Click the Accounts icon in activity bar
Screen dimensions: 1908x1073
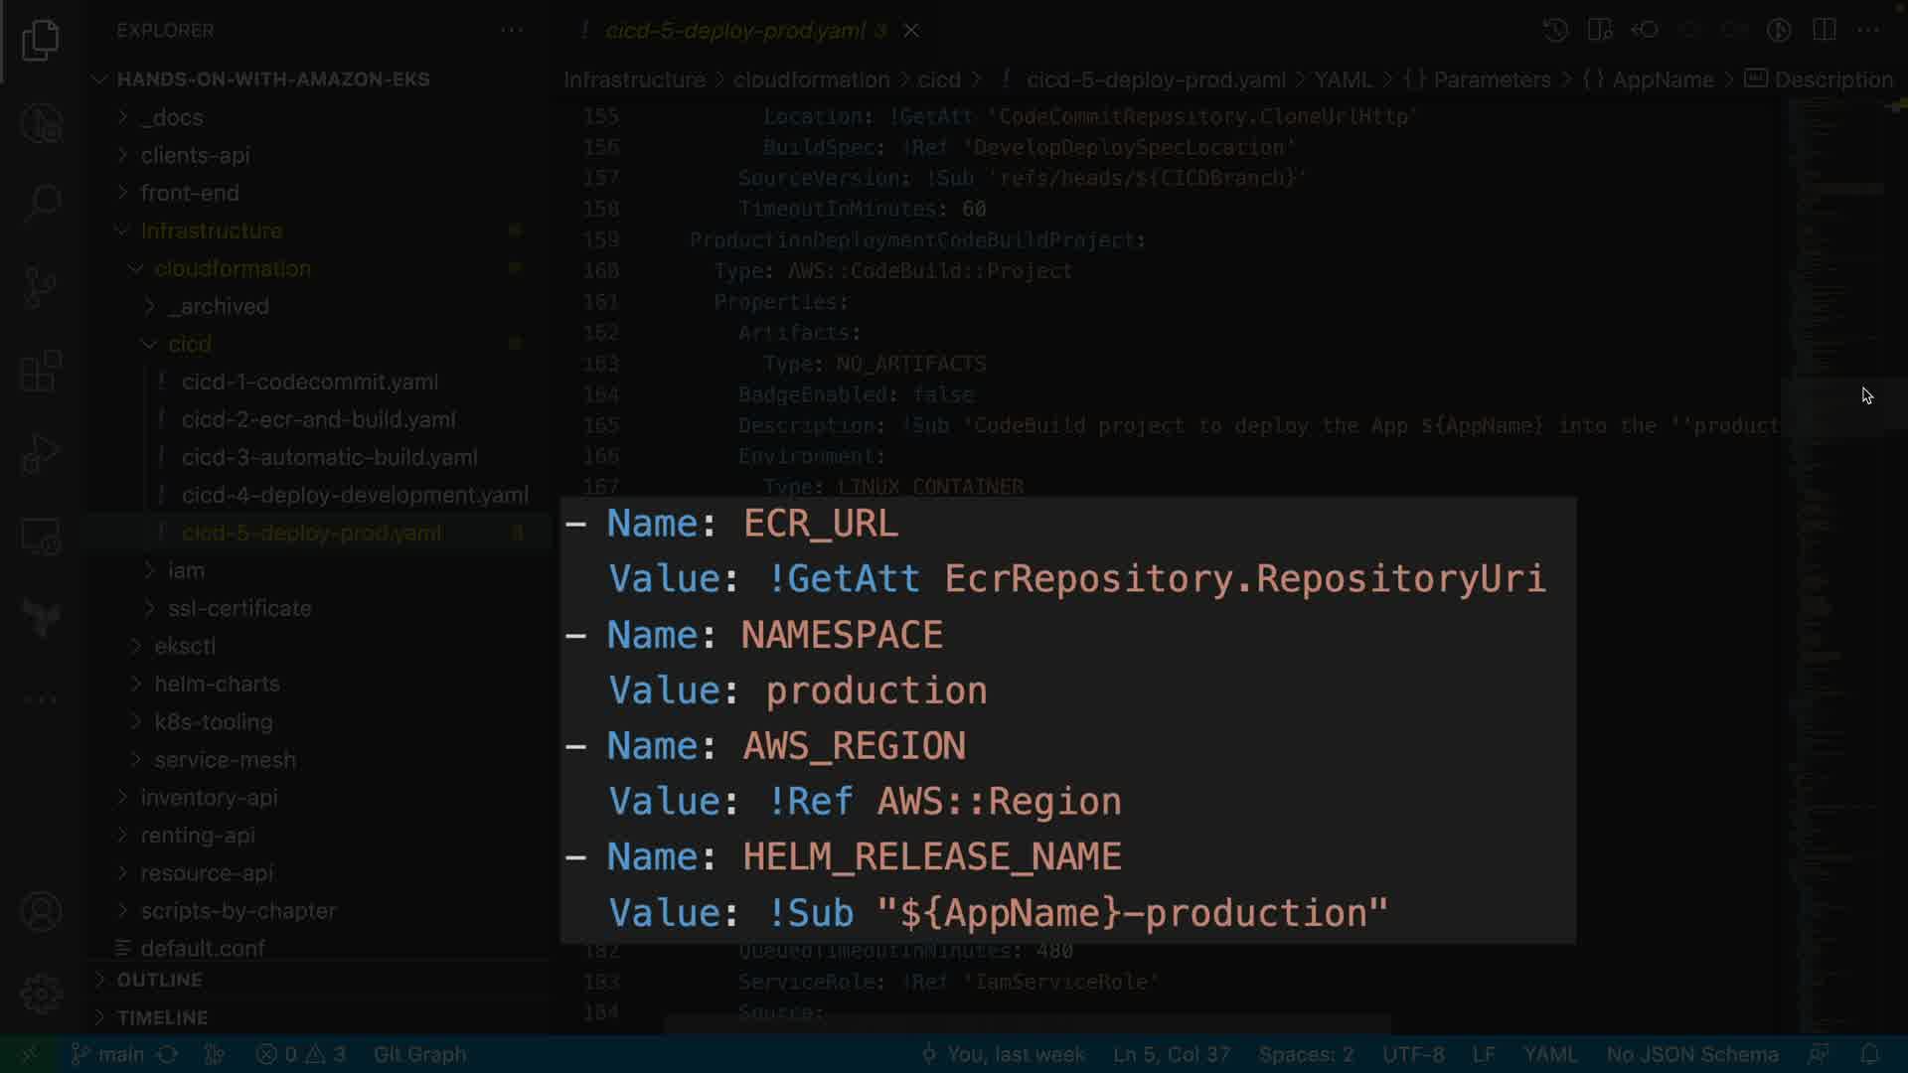41,911
